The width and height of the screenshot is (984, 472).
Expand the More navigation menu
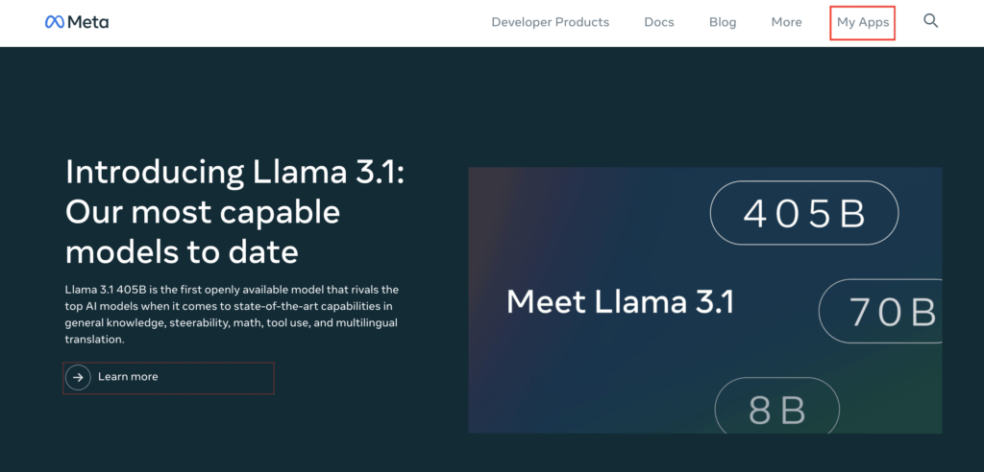(x=786, y=22)
